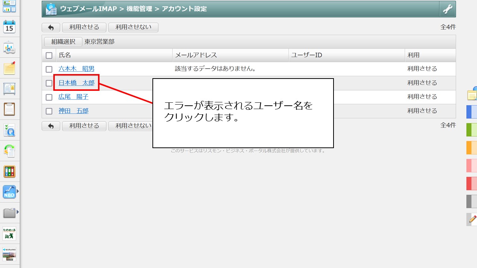This screenshot has width=477, height=268.
Task: Toggle the select-all checkbox in table header
Action: (49, 55)
